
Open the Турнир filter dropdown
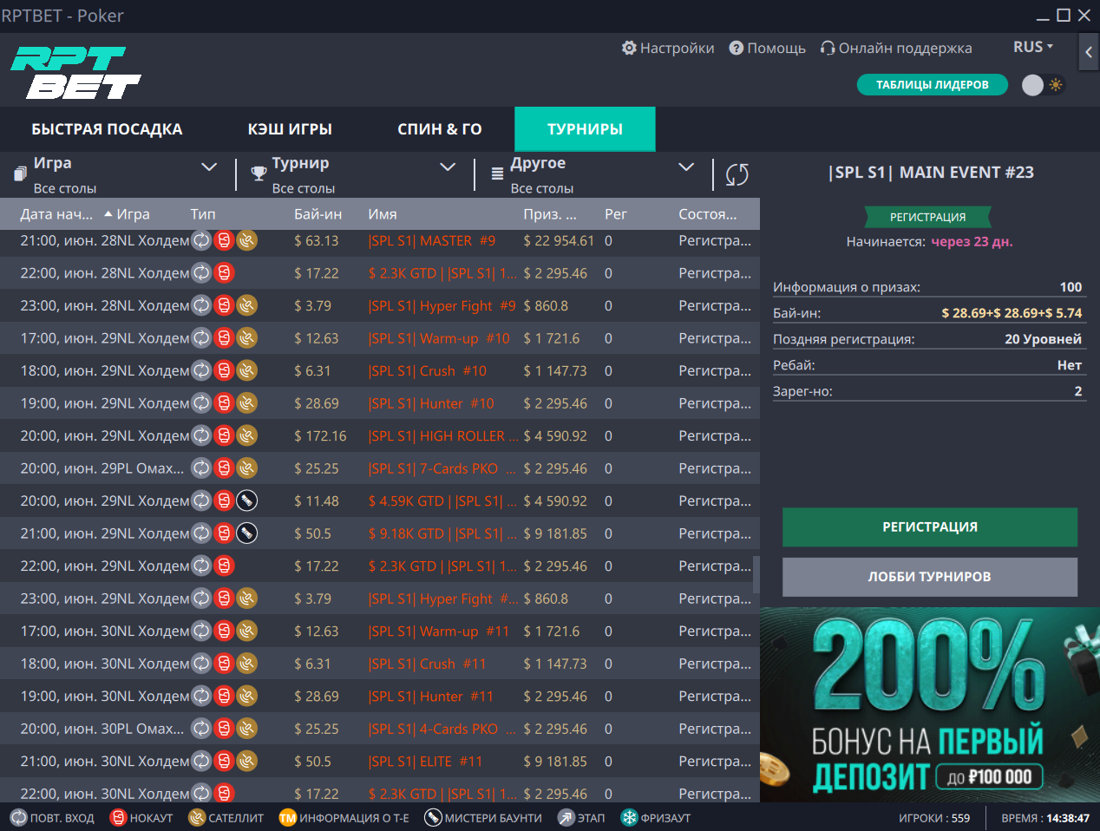pos(448,166)
